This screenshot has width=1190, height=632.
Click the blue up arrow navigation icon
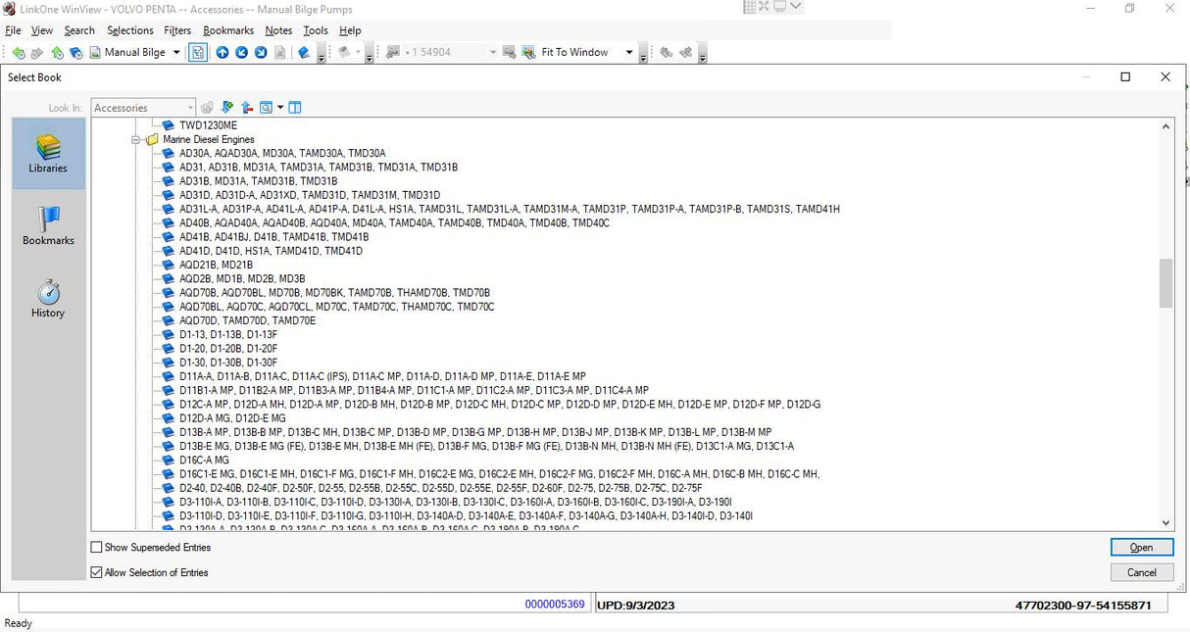(x=223, y=53)
